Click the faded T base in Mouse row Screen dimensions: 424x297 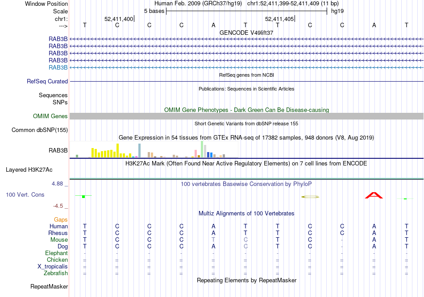tap(213, 240)
